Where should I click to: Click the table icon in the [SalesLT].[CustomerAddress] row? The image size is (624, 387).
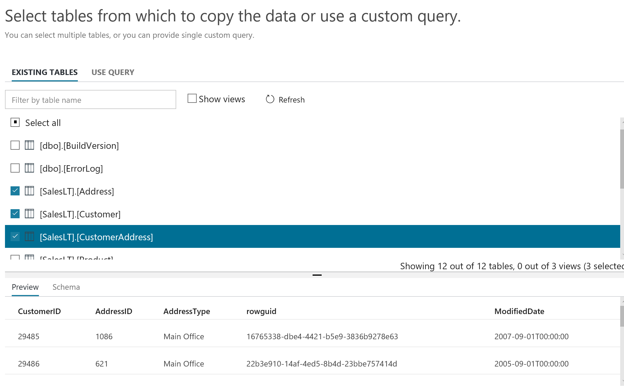29,237
